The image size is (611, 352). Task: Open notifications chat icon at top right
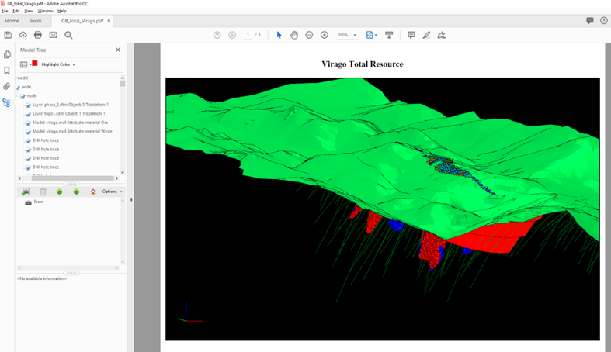tap(590, 21)
